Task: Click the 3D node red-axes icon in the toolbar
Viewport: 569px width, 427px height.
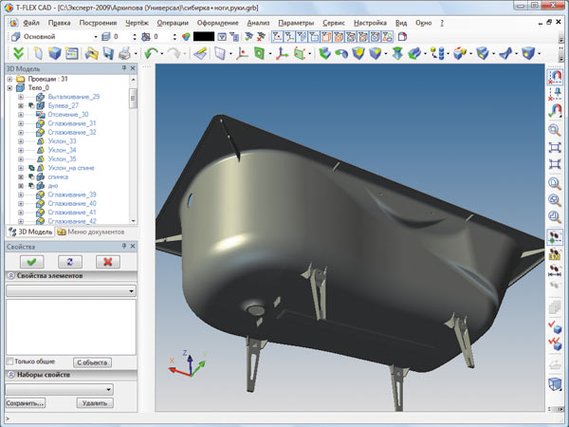Action: [x=242, y=54]
